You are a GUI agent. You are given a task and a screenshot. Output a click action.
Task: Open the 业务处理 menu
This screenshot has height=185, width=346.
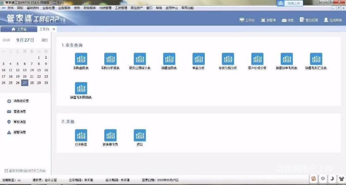[48, 8]
